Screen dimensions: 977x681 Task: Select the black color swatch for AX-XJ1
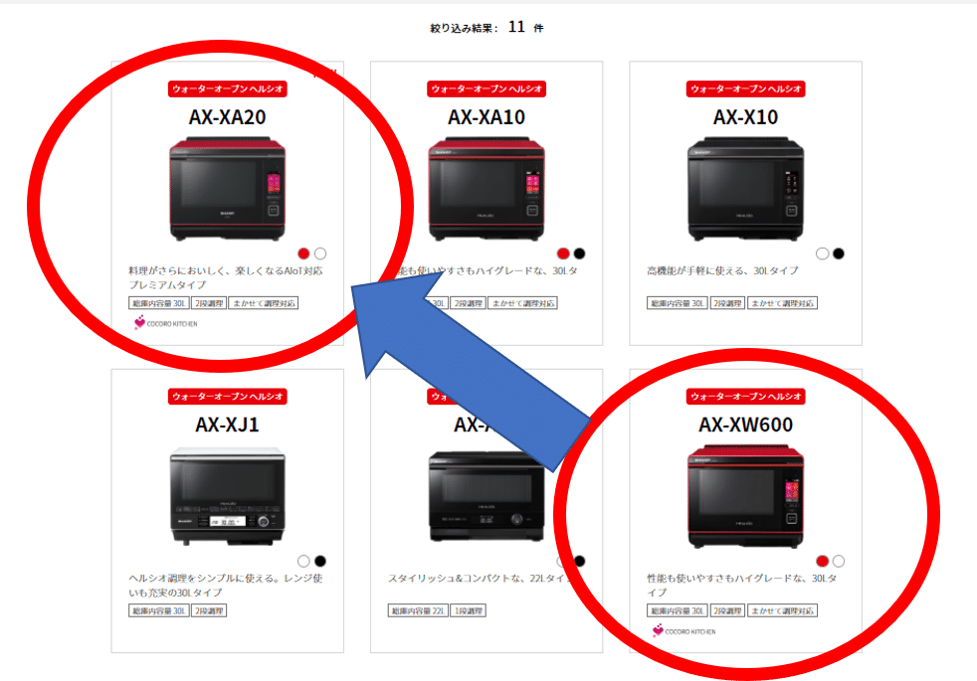coord(320,561)
